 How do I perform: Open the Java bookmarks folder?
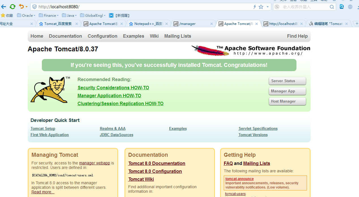point(69,15)
